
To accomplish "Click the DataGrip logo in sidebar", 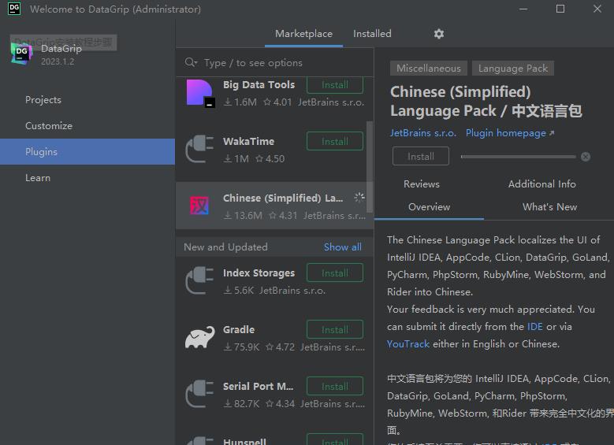I will click(21, 54).
